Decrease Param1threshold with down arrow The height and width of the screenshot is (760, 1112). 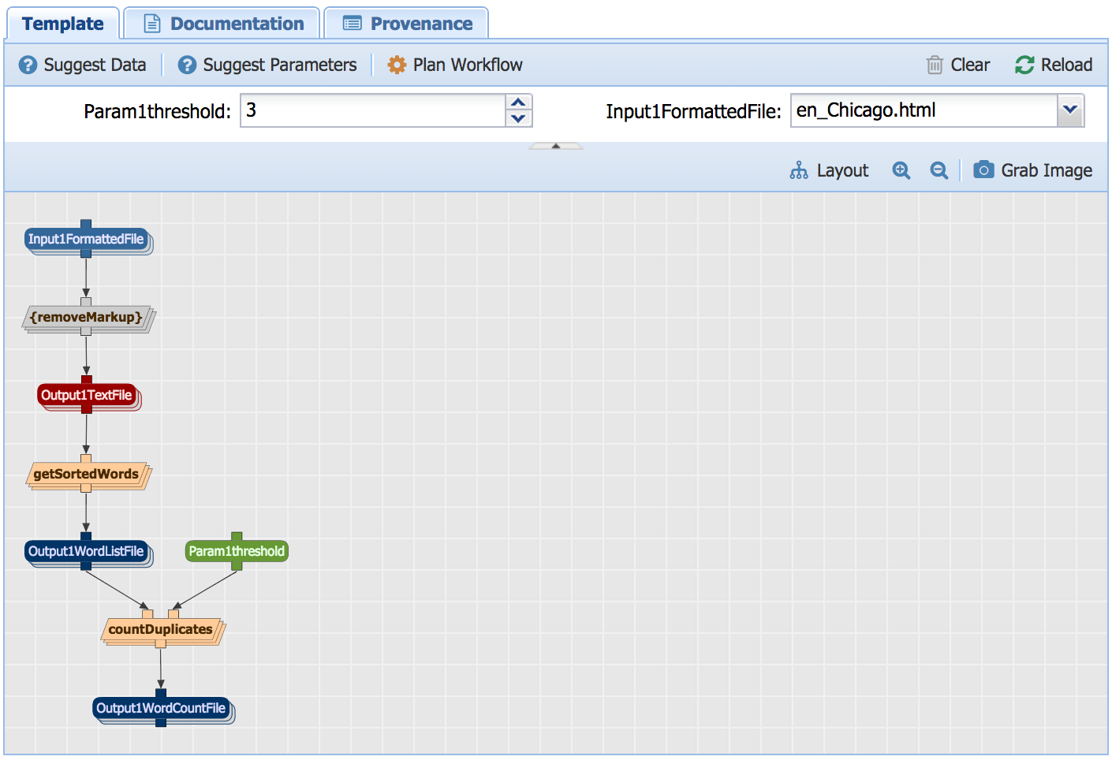pos(518,118)
